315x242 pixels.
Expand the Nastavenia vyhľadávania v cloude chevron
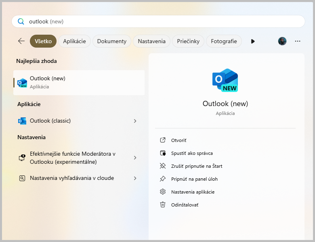point(135,178)
